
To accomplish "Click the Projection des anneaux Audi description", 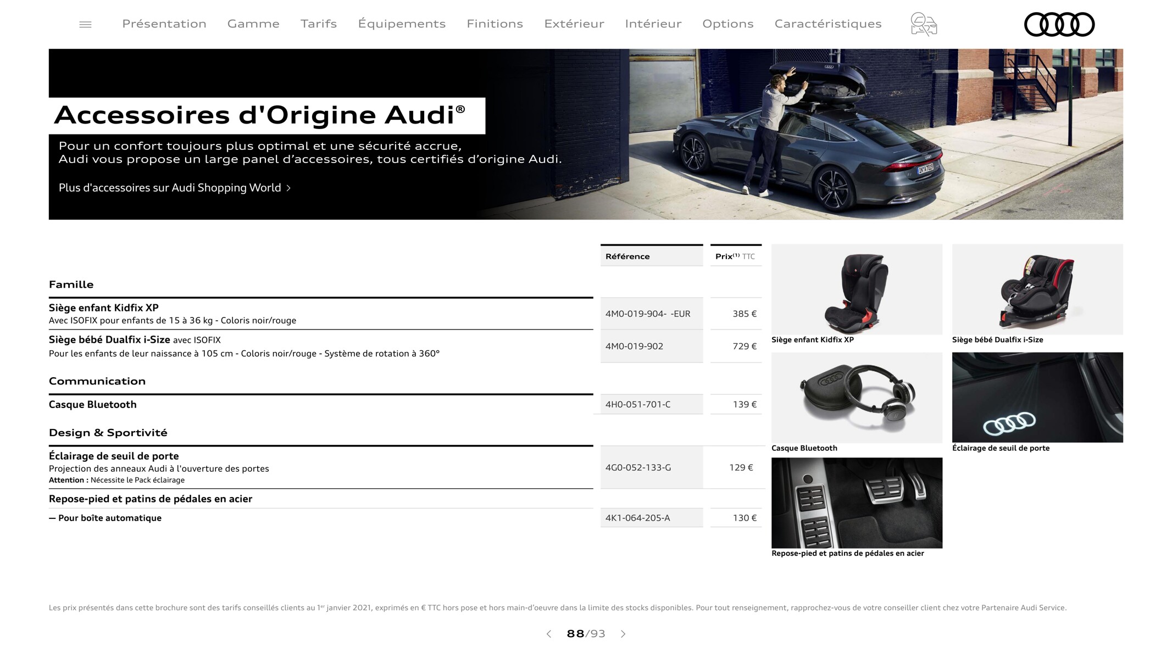I will point(159,468).
